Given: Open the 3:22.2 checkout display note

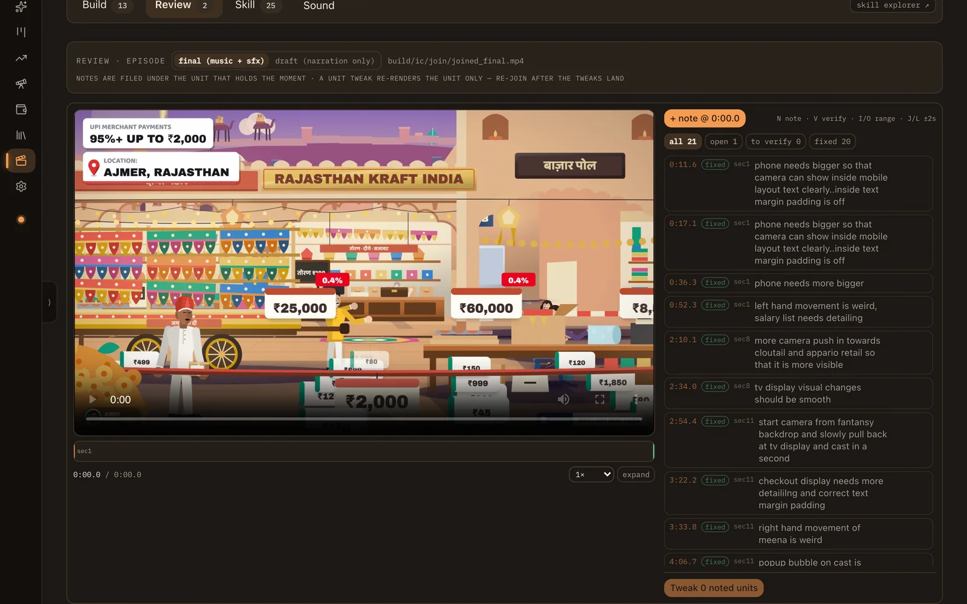Looking at the screenshot, I should [798, 493].
